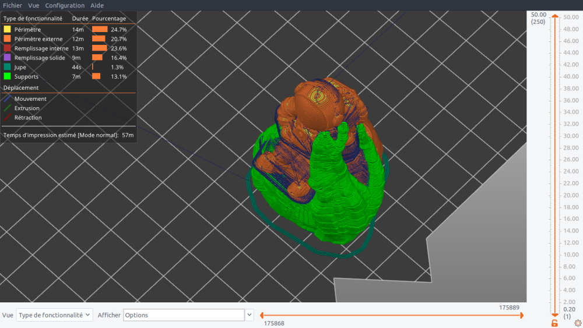Click the 57m estimated print time
Image resolution: width=583 pixels, height=328 pixels.
tap(128, 135)
